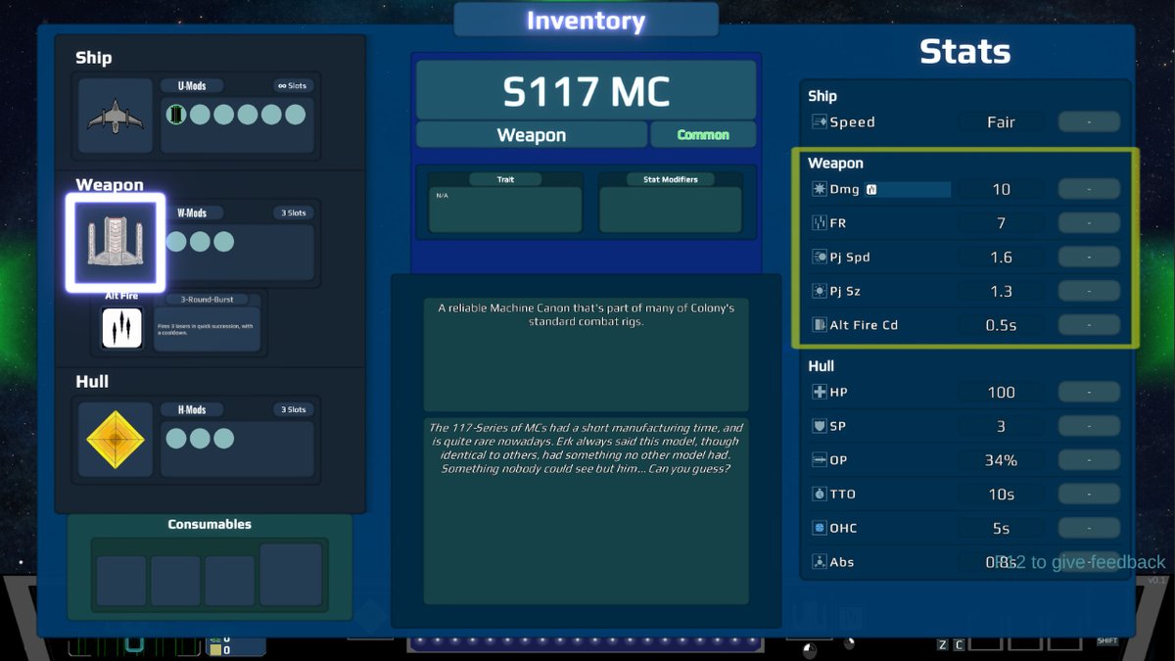
Task: Select the first Consumables slot
Action: coord(120,581)
